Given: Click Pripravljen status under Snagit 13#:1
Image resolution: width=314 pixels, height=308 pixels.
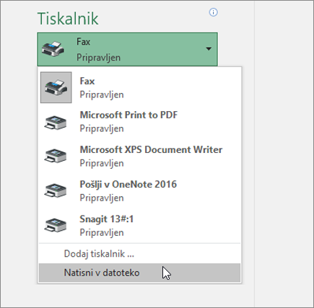Looking at the screenshot, I should [x=102, y=232].
